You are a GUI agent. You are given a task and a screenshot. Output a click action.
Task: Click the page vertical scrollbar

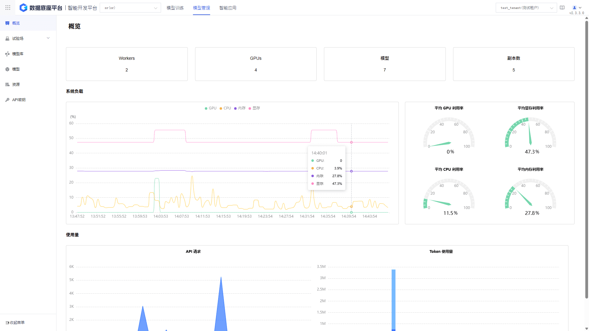587,159
